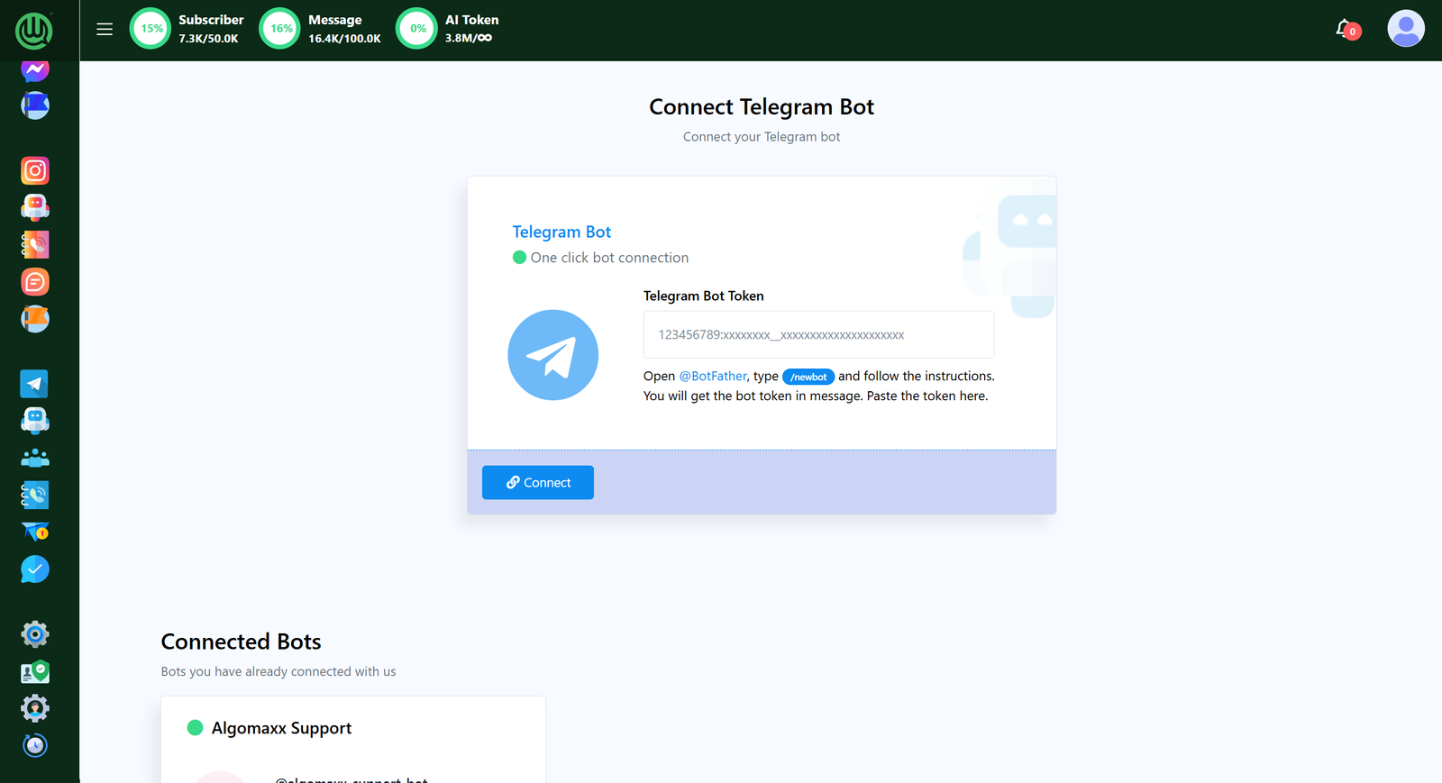This screenshot has height=783, width=1442.
Task: Open the orange chat message icon
Action: [35, 282]
